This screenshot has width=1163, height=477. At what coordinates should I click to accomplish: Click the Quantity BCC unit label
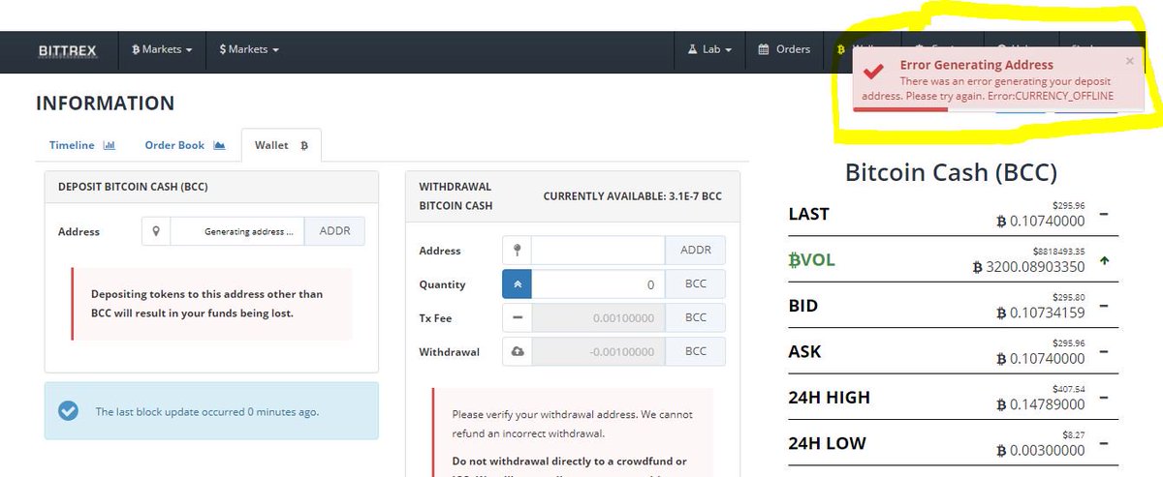pos(695,284)
